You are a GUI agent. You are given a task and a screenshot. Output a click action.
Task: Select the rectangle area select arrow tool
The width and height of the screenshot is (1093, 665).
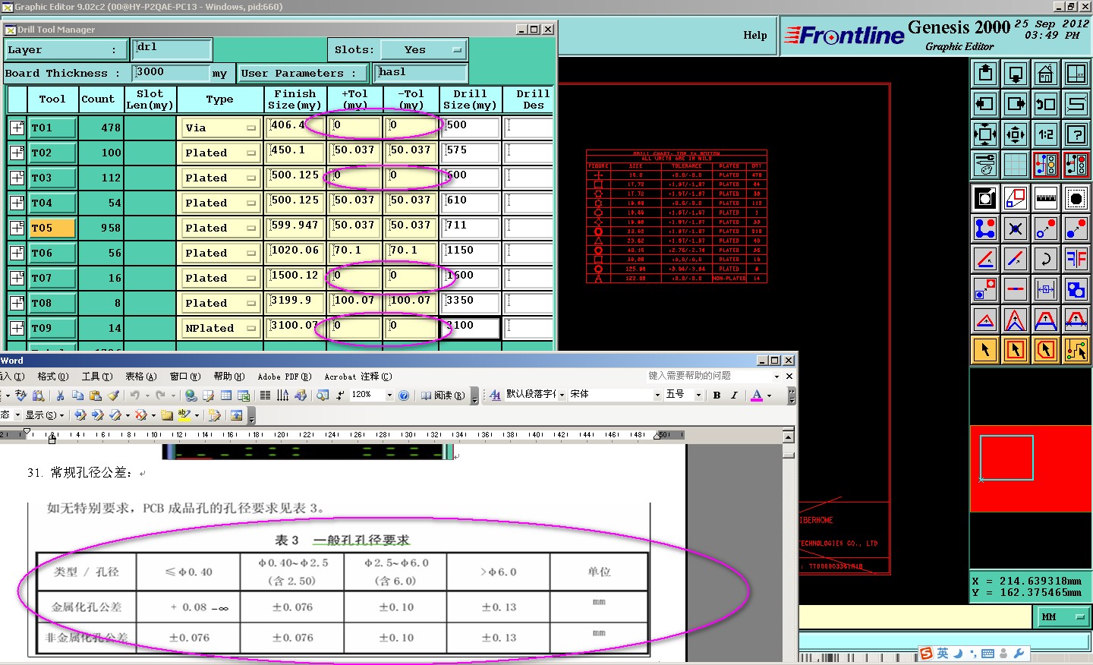(x=1016, y=350)
